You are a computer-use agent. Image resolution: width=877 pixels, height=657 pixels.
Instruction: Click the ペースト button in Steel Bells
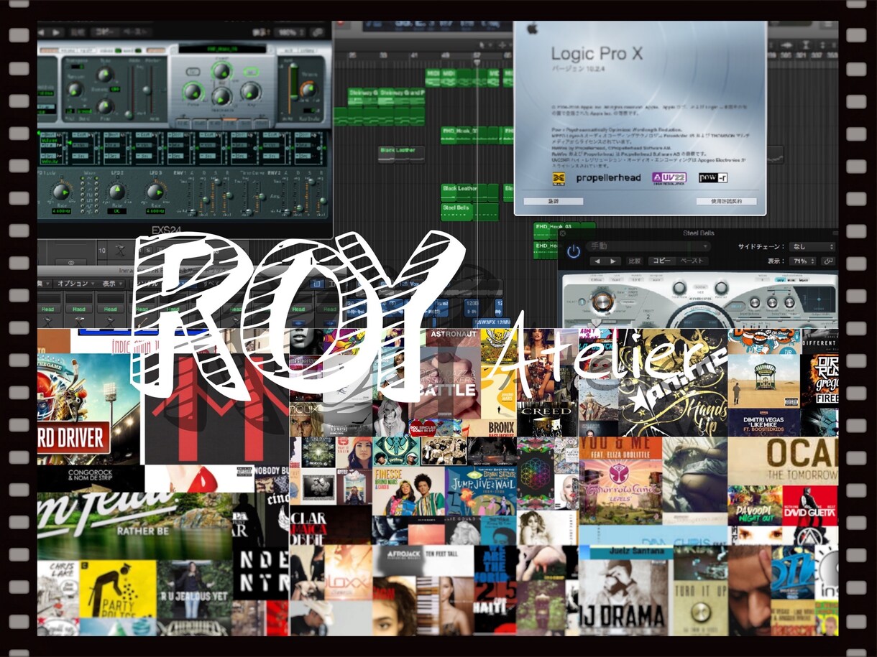(x=692, y=261)
